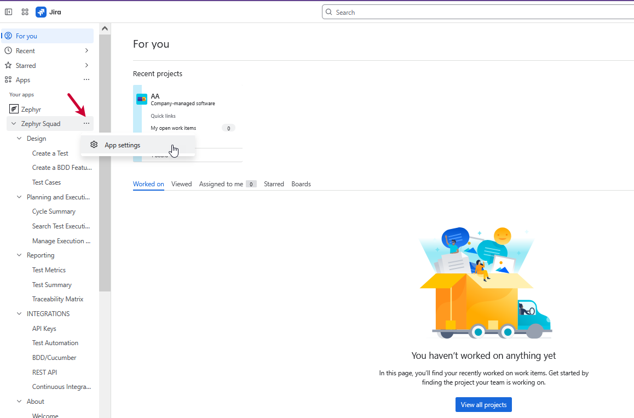Switch to the Boards tab
Image resolution: width=634 pixels, height=418 pixels.
(301, 184)
